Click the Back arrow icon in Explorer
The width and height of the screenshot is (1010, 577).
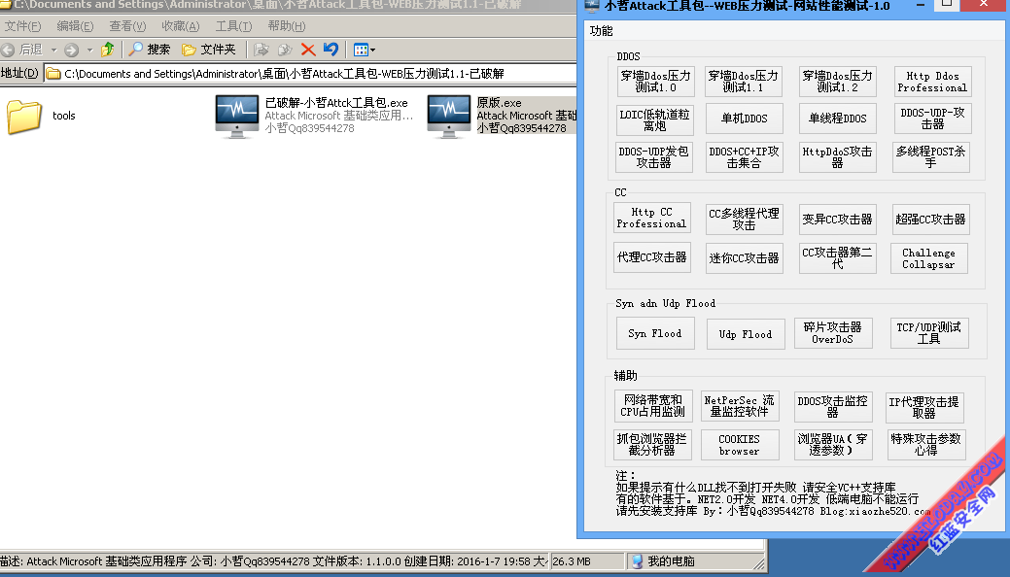8,50
